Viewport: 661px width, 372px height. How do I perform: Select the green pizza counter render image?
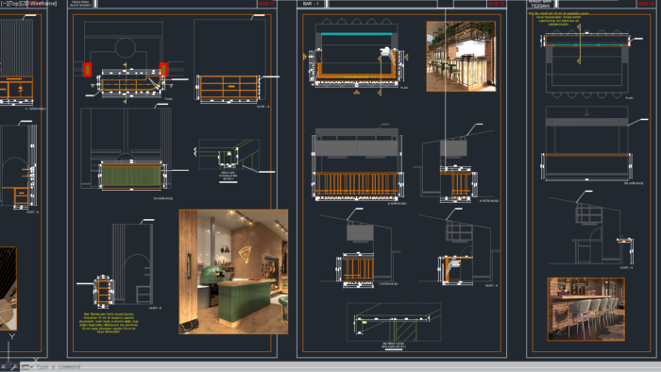pyautogui.click(x=233, y=272)
